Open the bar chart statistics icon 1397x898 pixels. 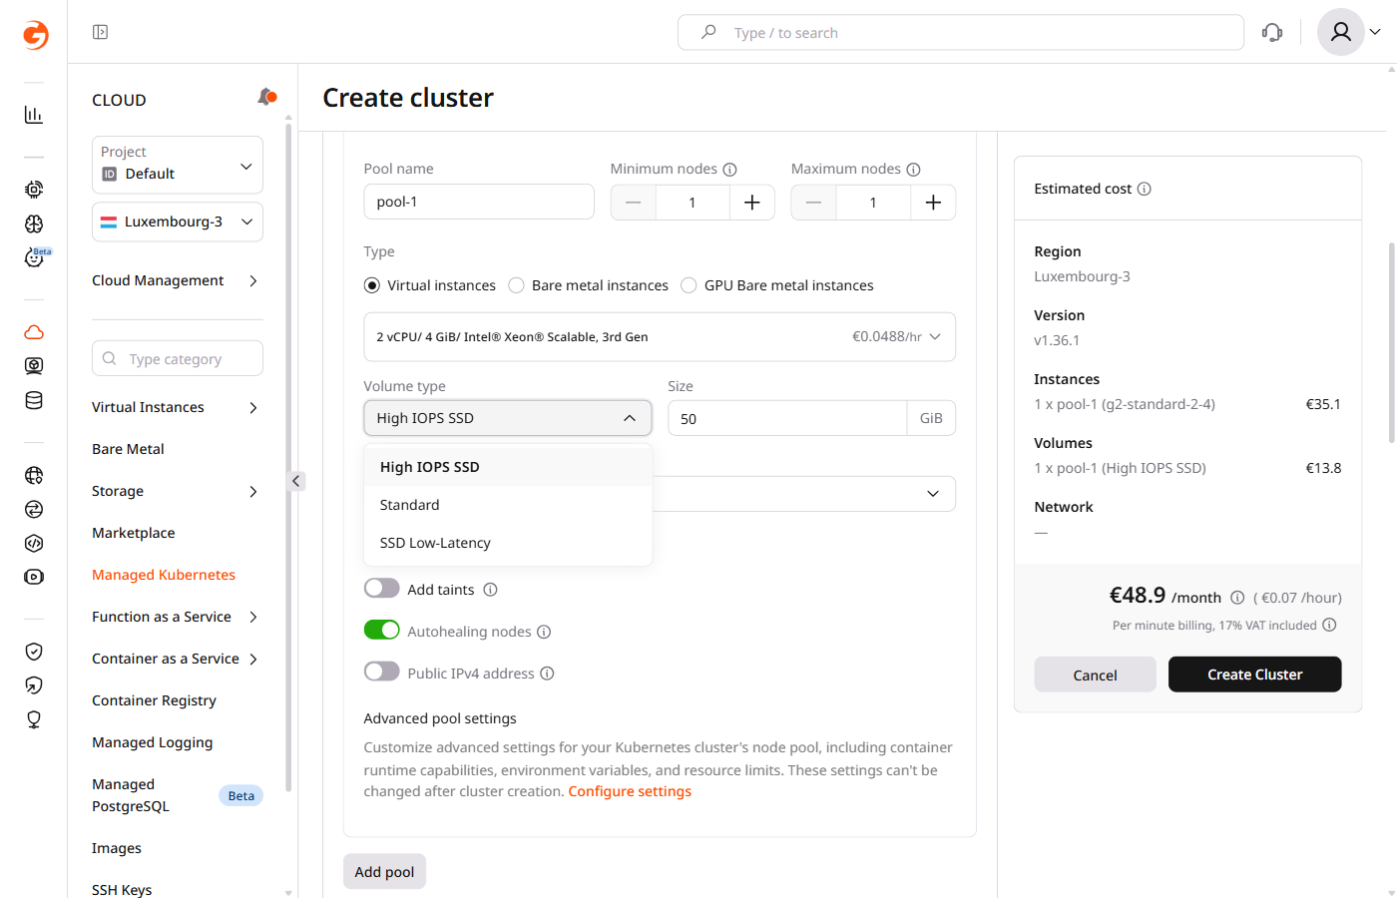coord(34,115)
